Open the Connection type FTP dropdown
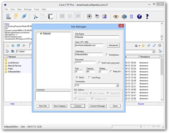 click(117, 85)
